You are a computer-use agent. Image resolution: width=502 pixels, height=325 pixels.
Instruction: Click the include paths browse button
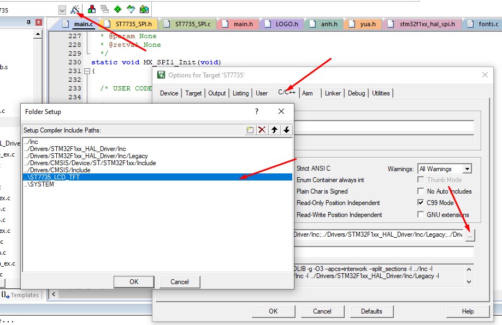click(470, 235)
